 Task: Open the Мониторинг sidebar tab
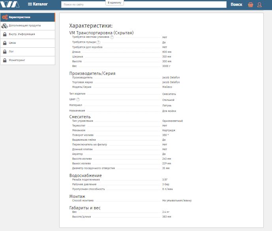click(x=28, y=60)
